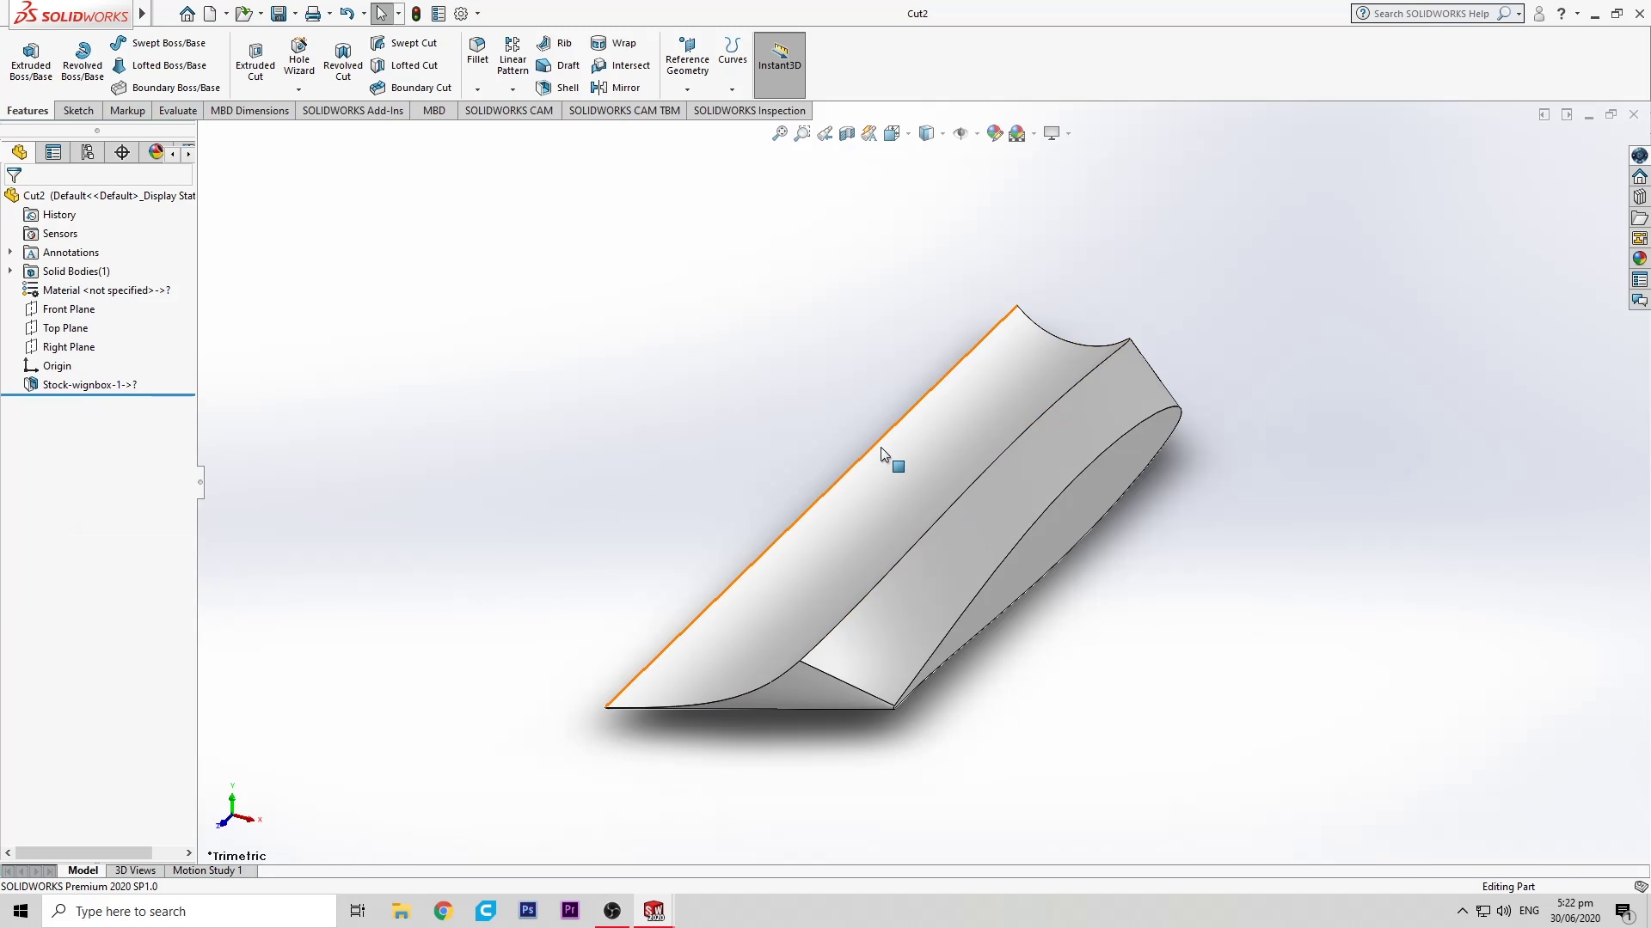The height and width of the screenshot is (928, 1651).
Task: Open the Hide/Show Items dropdown
Action: pyautogui.click(x=978, y=133)
